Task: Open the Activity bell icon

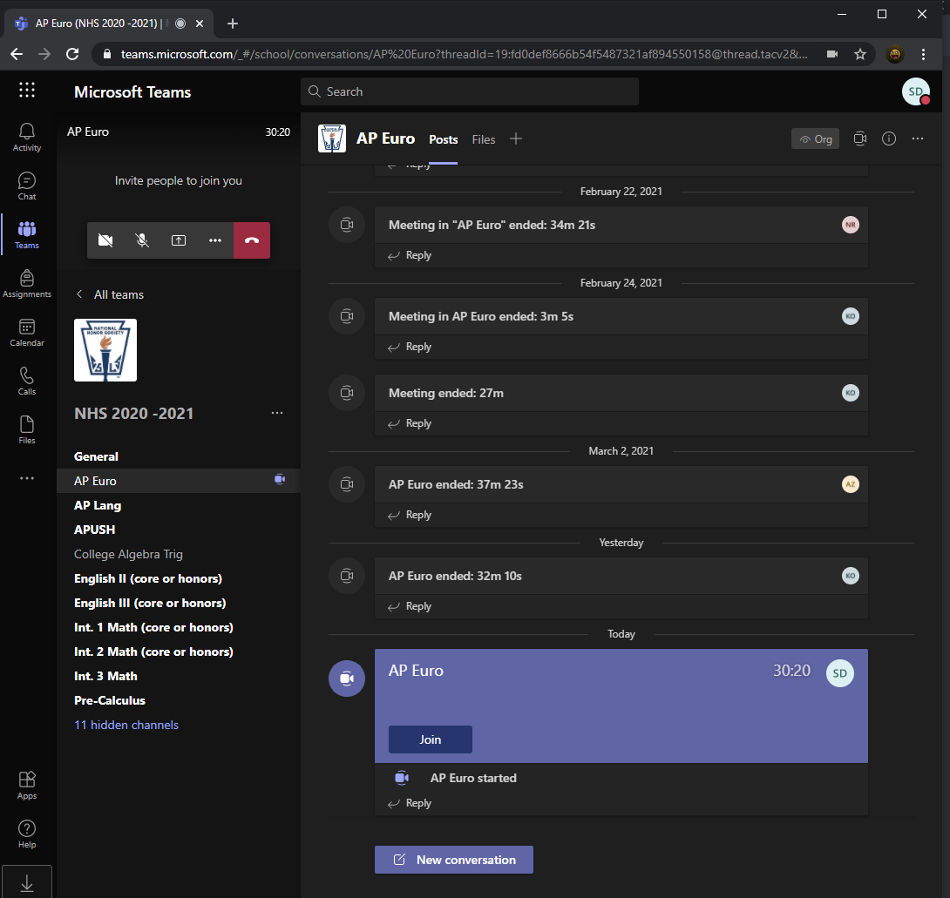Action: click(x=27, y=136)
